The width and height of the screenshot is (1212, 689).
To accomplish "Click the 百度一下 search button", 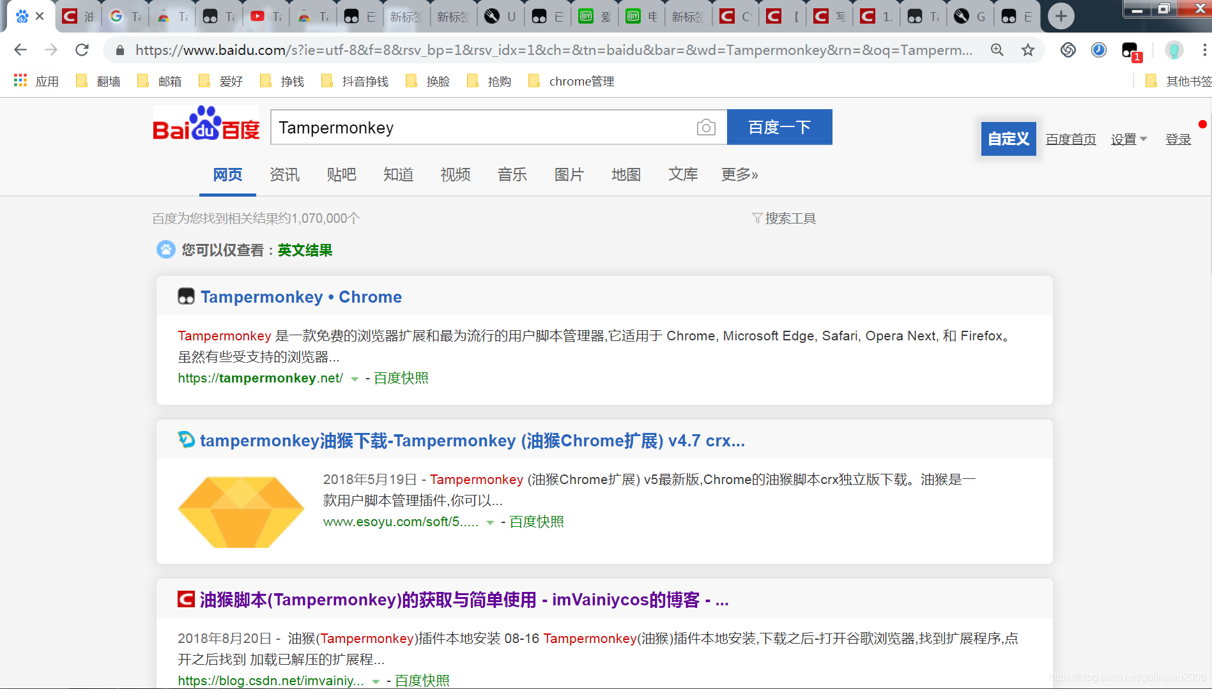I will coord(779,127).
